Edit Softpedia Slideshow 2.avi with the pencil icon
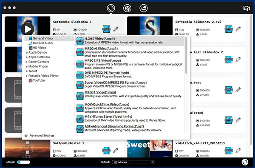This screenshot has width=255, height=168. (x=238, y=29)
